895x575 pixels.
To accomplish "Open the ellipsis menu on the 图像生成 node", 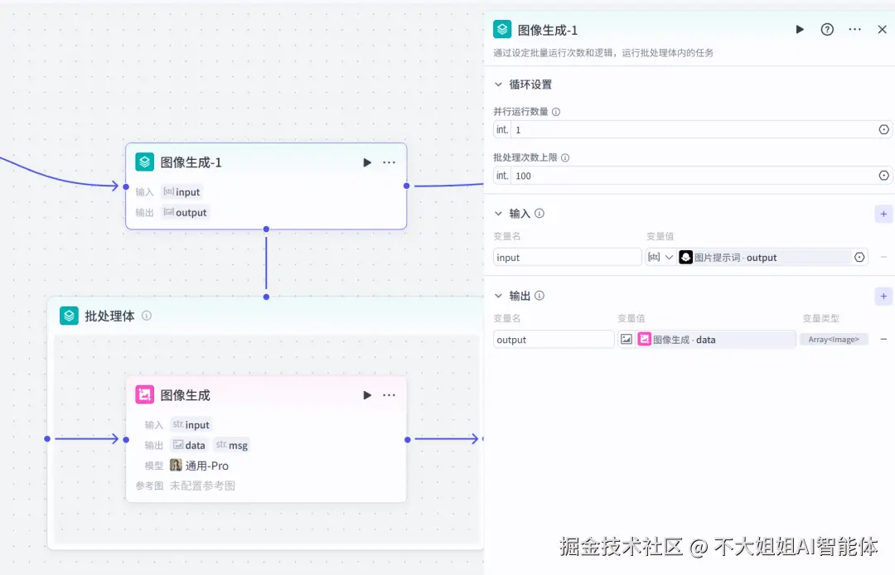I will [x=389, y=394].
